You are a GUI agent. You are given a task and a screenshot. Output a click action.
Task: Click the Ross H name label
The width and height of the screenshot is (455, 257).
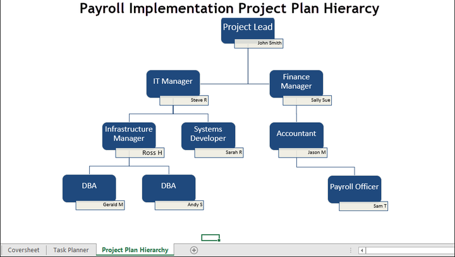click(x=140, y=152)
